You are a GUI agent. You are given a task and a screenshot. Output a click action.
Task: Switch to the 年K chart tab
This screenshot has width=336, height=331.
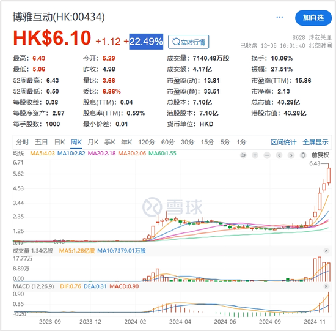(126, 142)
